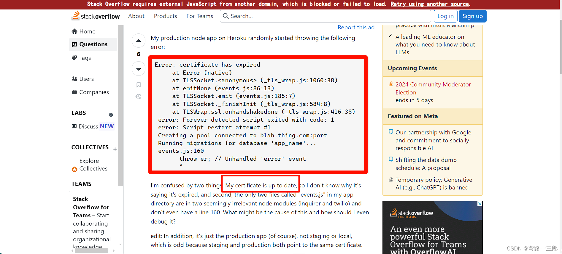Open For Teams page
Viewport: 562px width, 254px height.
pyautogui.click(x=200, y=16)
